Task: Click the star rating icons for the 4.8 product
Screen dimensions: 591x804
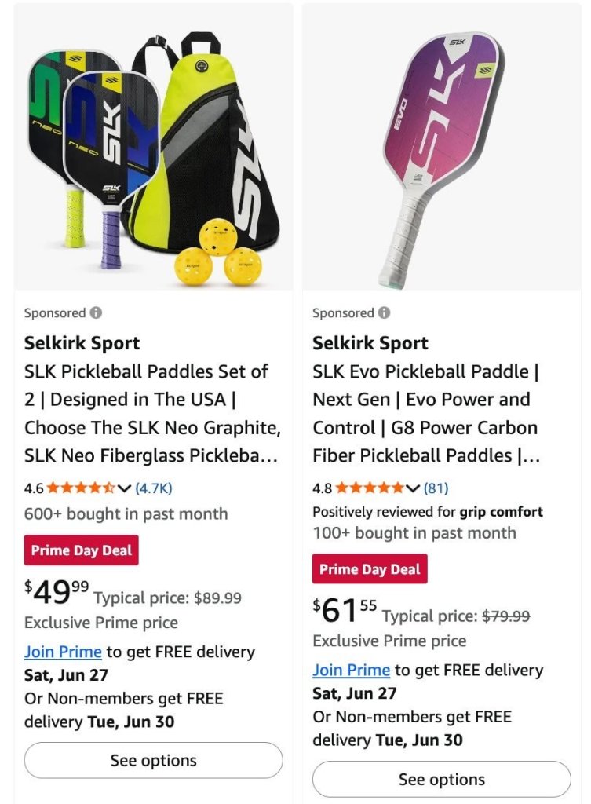Action: tap(369, 488)
